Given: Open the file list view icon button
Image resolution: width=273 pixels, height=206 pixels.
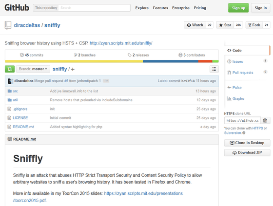Looking at the screenshot, I should (x=214, y=69).
